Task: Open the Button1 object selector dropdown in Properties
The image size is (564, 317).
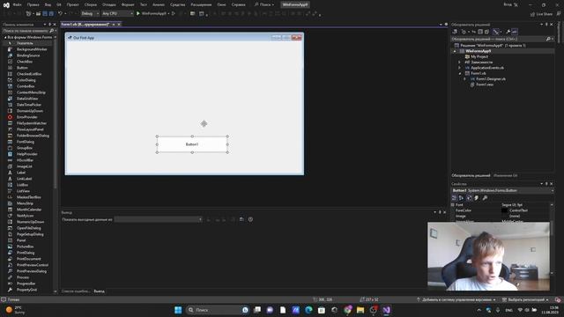Action: 553,190
